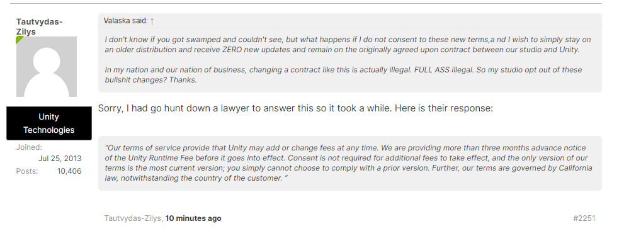The height and width of the screenshot is (236, 624).
Task: Open the author name Tautvydas-Zilys in the post footer
Action: [132, 218]
